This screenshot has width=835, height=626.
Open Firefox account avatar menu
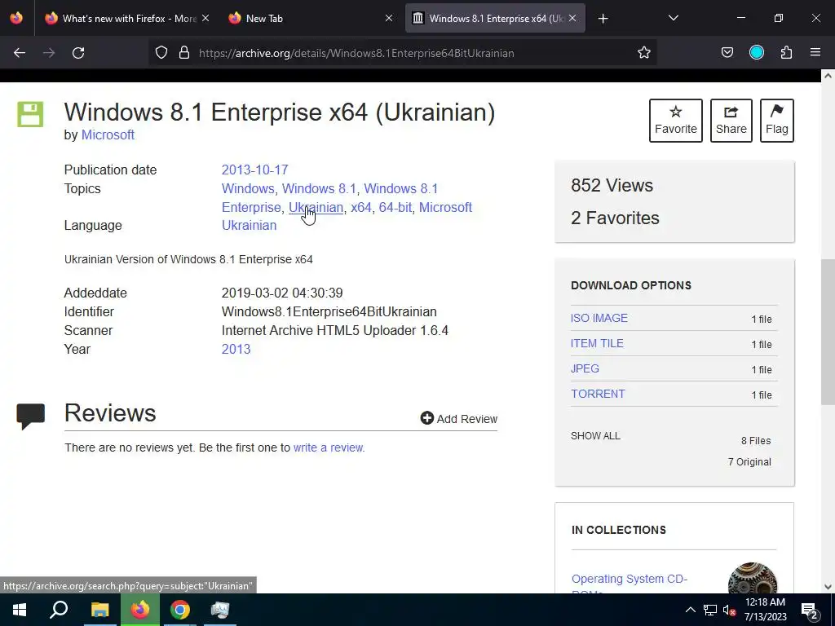click(756, 53)
